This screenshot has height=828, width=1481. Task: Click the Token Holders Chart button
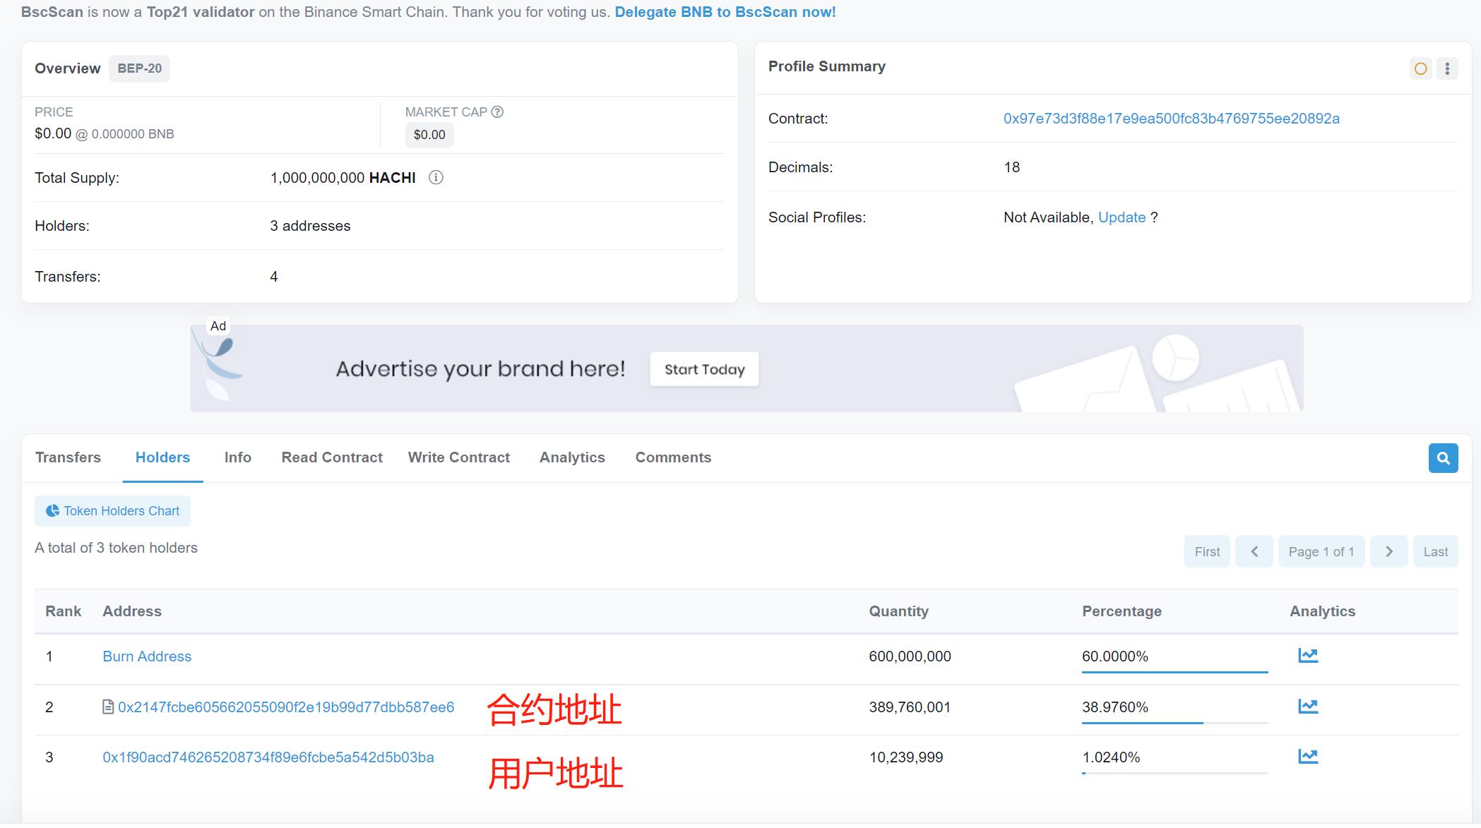(113, 511)
